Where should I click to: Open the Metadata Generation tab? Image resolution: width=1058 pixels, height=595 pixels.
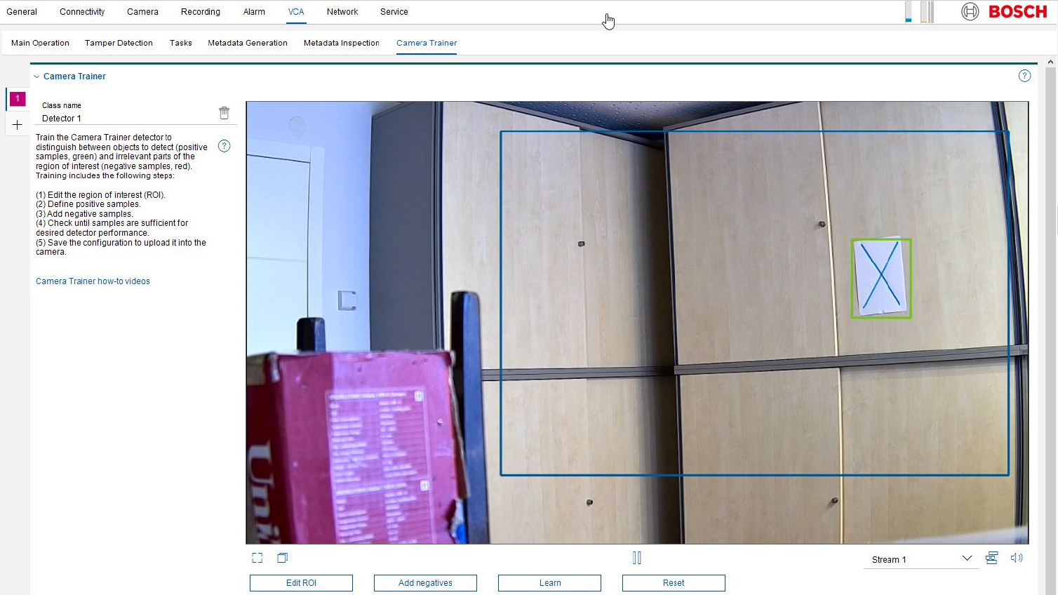click(248, 43)
